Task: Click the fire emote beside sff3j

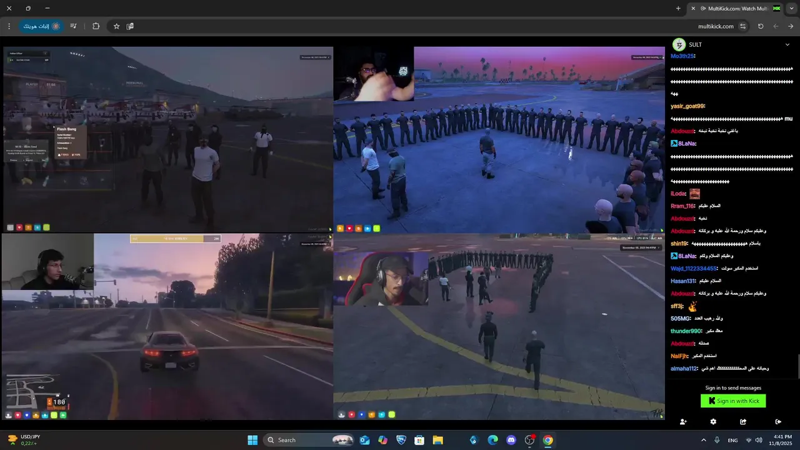Action: 692,306
